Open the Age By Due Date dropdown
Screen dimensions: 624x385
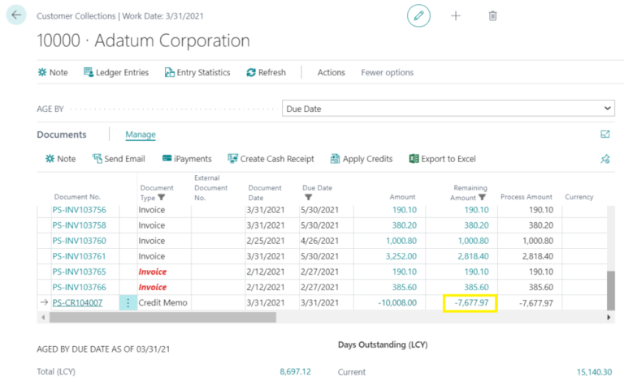448,109
